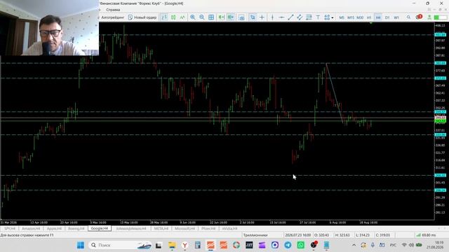Open the Справка (Help) menu
Image resolution: width=449 pixels, height=252 pixels.
(x=113, y=10)
